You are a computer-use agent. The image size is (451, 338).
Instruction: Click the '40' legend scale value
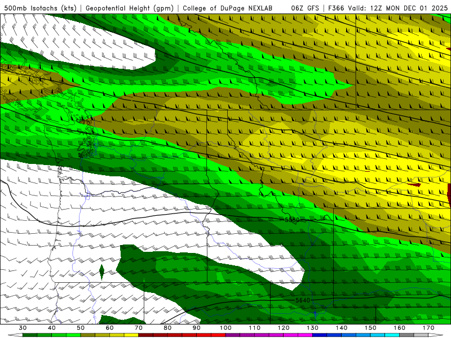pos(51,328)
